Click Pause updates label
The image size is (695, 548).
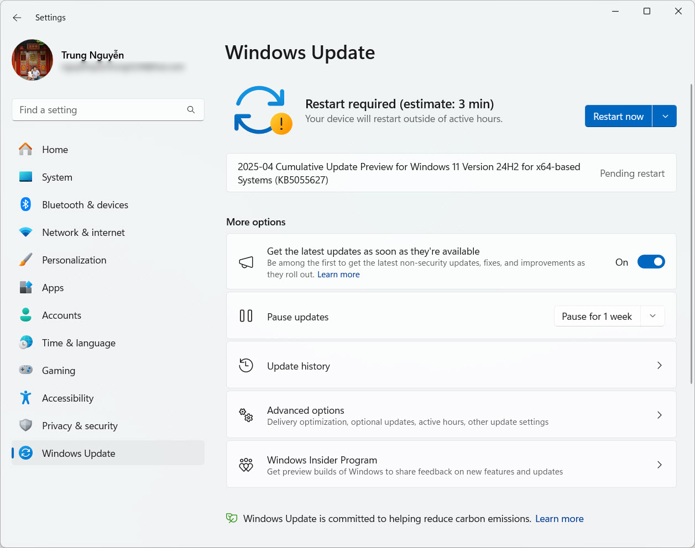tap(297, 317)
